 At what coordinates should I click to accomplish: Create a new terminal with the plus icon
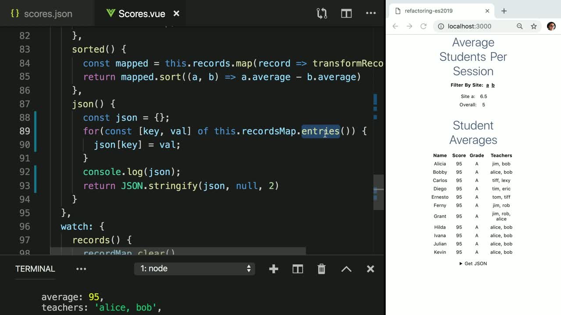click(273, 269)
